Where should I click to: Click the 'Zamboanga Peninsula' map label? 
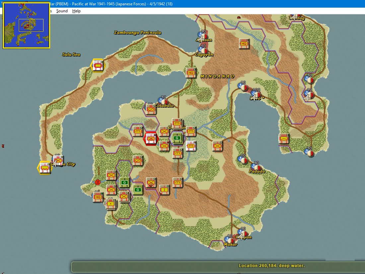[138, 33]
